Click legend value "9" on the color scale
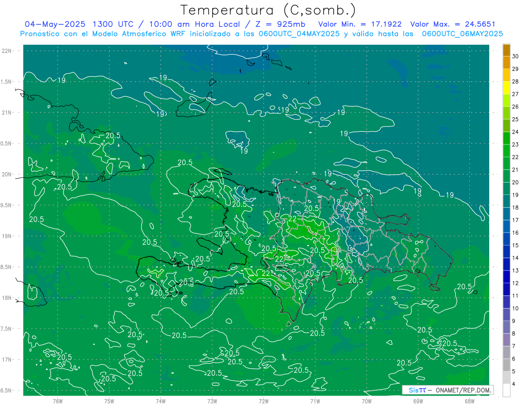 pyautogui.click(x=514, y=321)
